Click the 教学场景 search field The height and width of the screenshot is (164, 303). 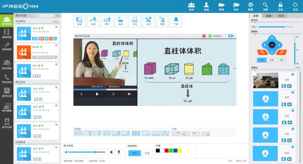point(45,16)
